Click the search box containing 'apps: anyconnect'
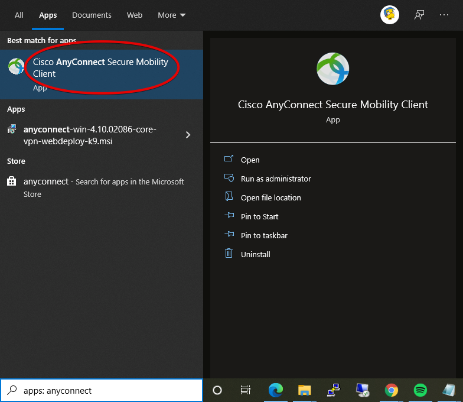The width and height of the screenshot is (463, 402). tap(106, 390)
